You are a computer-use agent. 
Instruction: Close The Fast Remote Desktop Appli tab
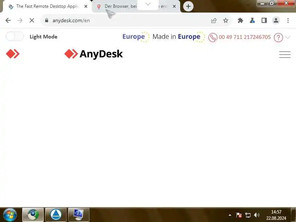point(86,6)
